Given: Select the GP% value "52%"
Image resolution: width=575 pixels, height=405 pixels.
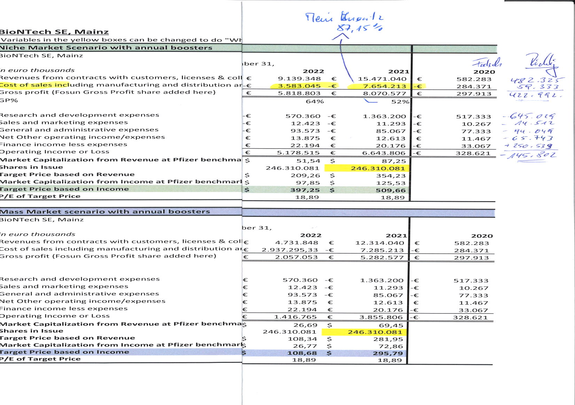Looking at the screenshot, I should pos(400,102).
